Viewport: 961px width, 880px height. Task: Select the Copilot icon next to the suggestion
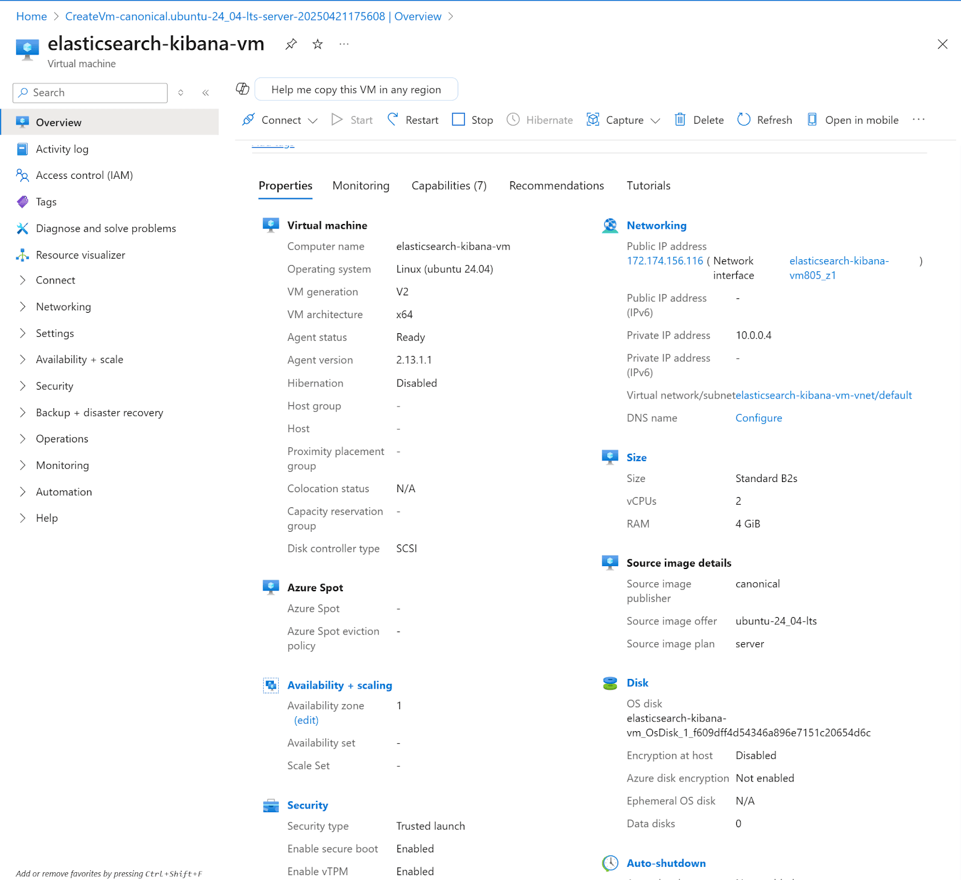242,88
